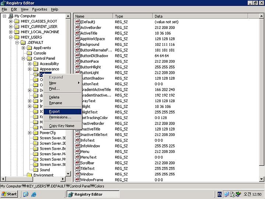This screenshot has height=199, width=265.
Task: Choose Find... in the context menu
Action: [x=63, y=89]
